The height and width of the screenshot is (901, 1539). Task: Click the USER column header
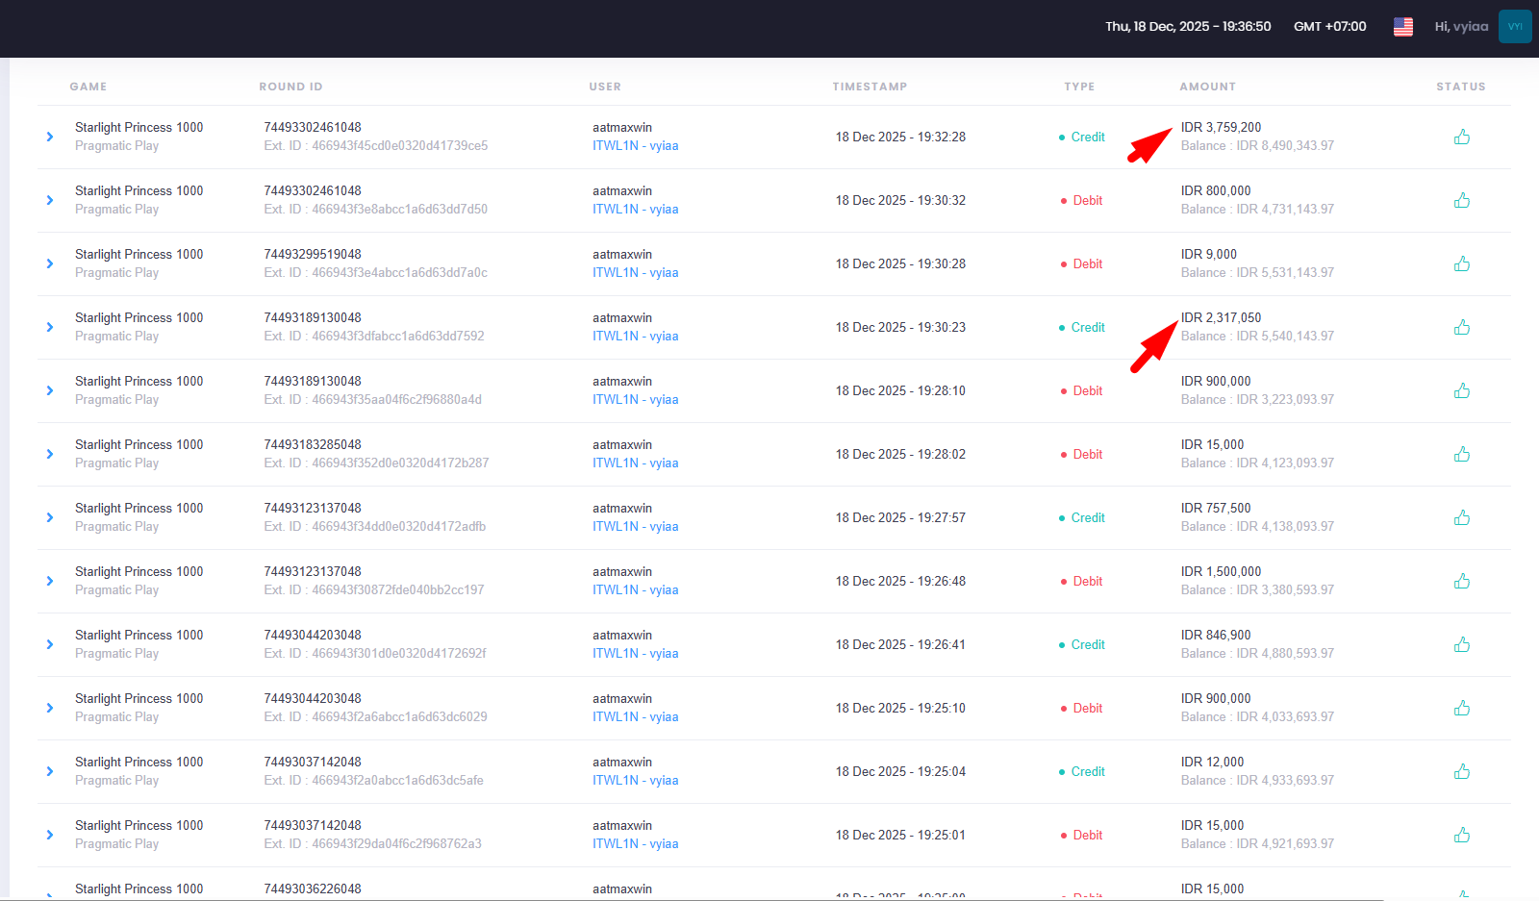[x=605, y=87]
